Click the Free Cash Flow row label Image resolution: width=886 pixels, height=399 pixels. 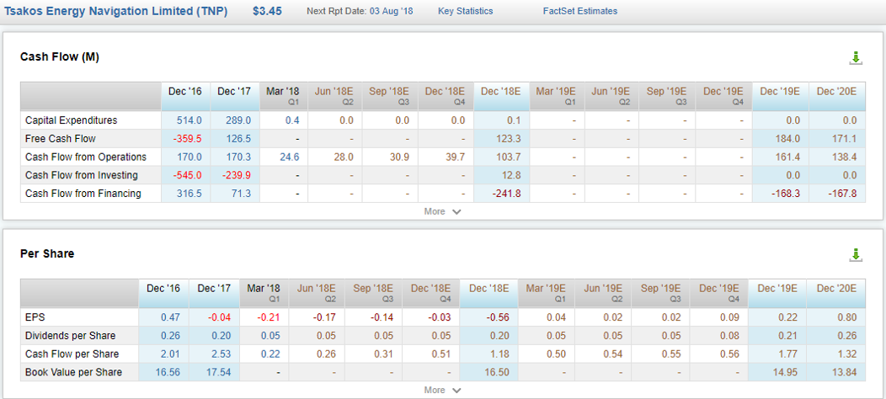tap(61, 138)
